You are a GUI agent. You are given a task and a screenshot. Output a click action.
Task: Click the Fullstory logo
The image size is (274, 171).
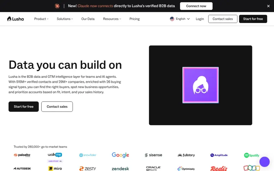pyautogui.click(x=186, y=155)
